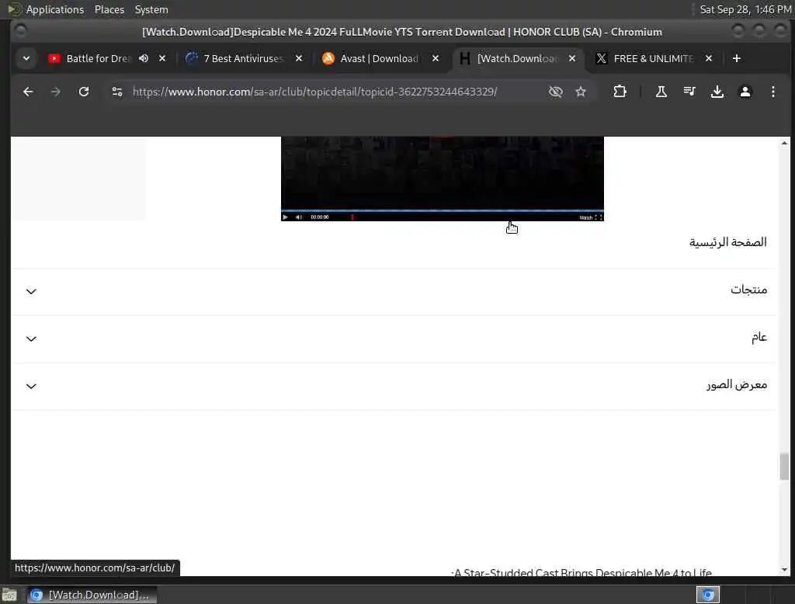This screenshot has height=604, width=795.
Task: Click the page vertical scrollbar thumb
Action: pyautogui.click(x=784, y=466)
